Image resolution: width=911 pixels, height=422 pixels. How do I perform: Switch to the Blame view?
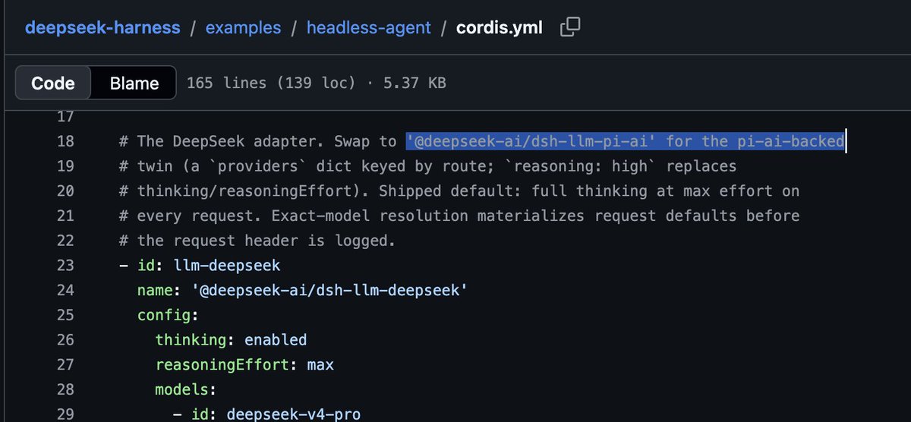pyautogui.click(x=134, y=83)
